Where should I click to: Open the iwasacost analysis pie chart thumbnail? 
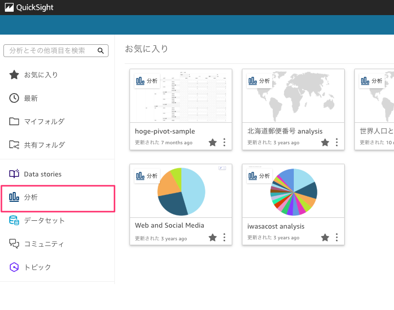pos(293,191)
